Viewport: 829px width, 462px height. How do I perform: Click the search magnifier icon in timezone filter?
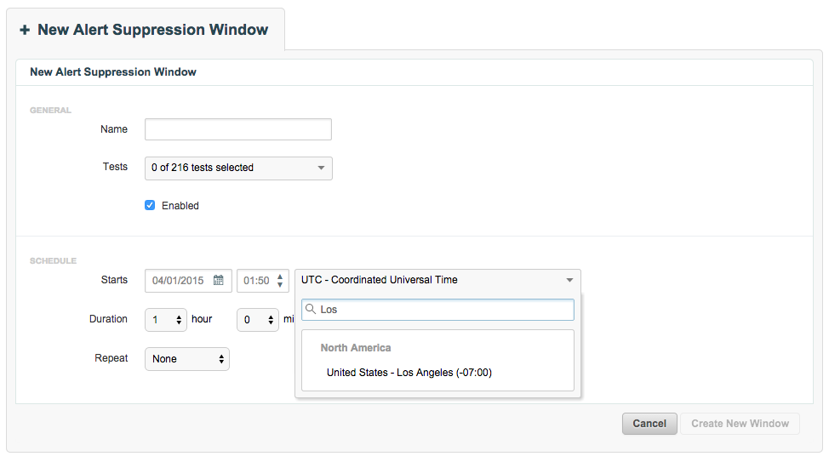pyautogui.click(x=311, y=309)
